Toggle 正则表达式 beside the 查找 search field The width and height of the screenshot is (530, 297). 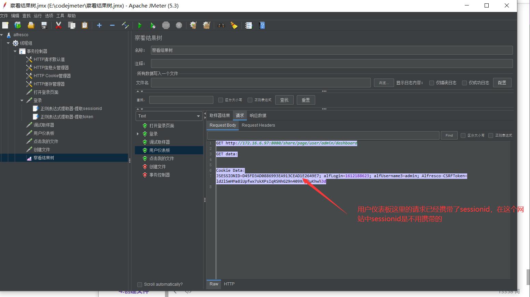[250, 100]
